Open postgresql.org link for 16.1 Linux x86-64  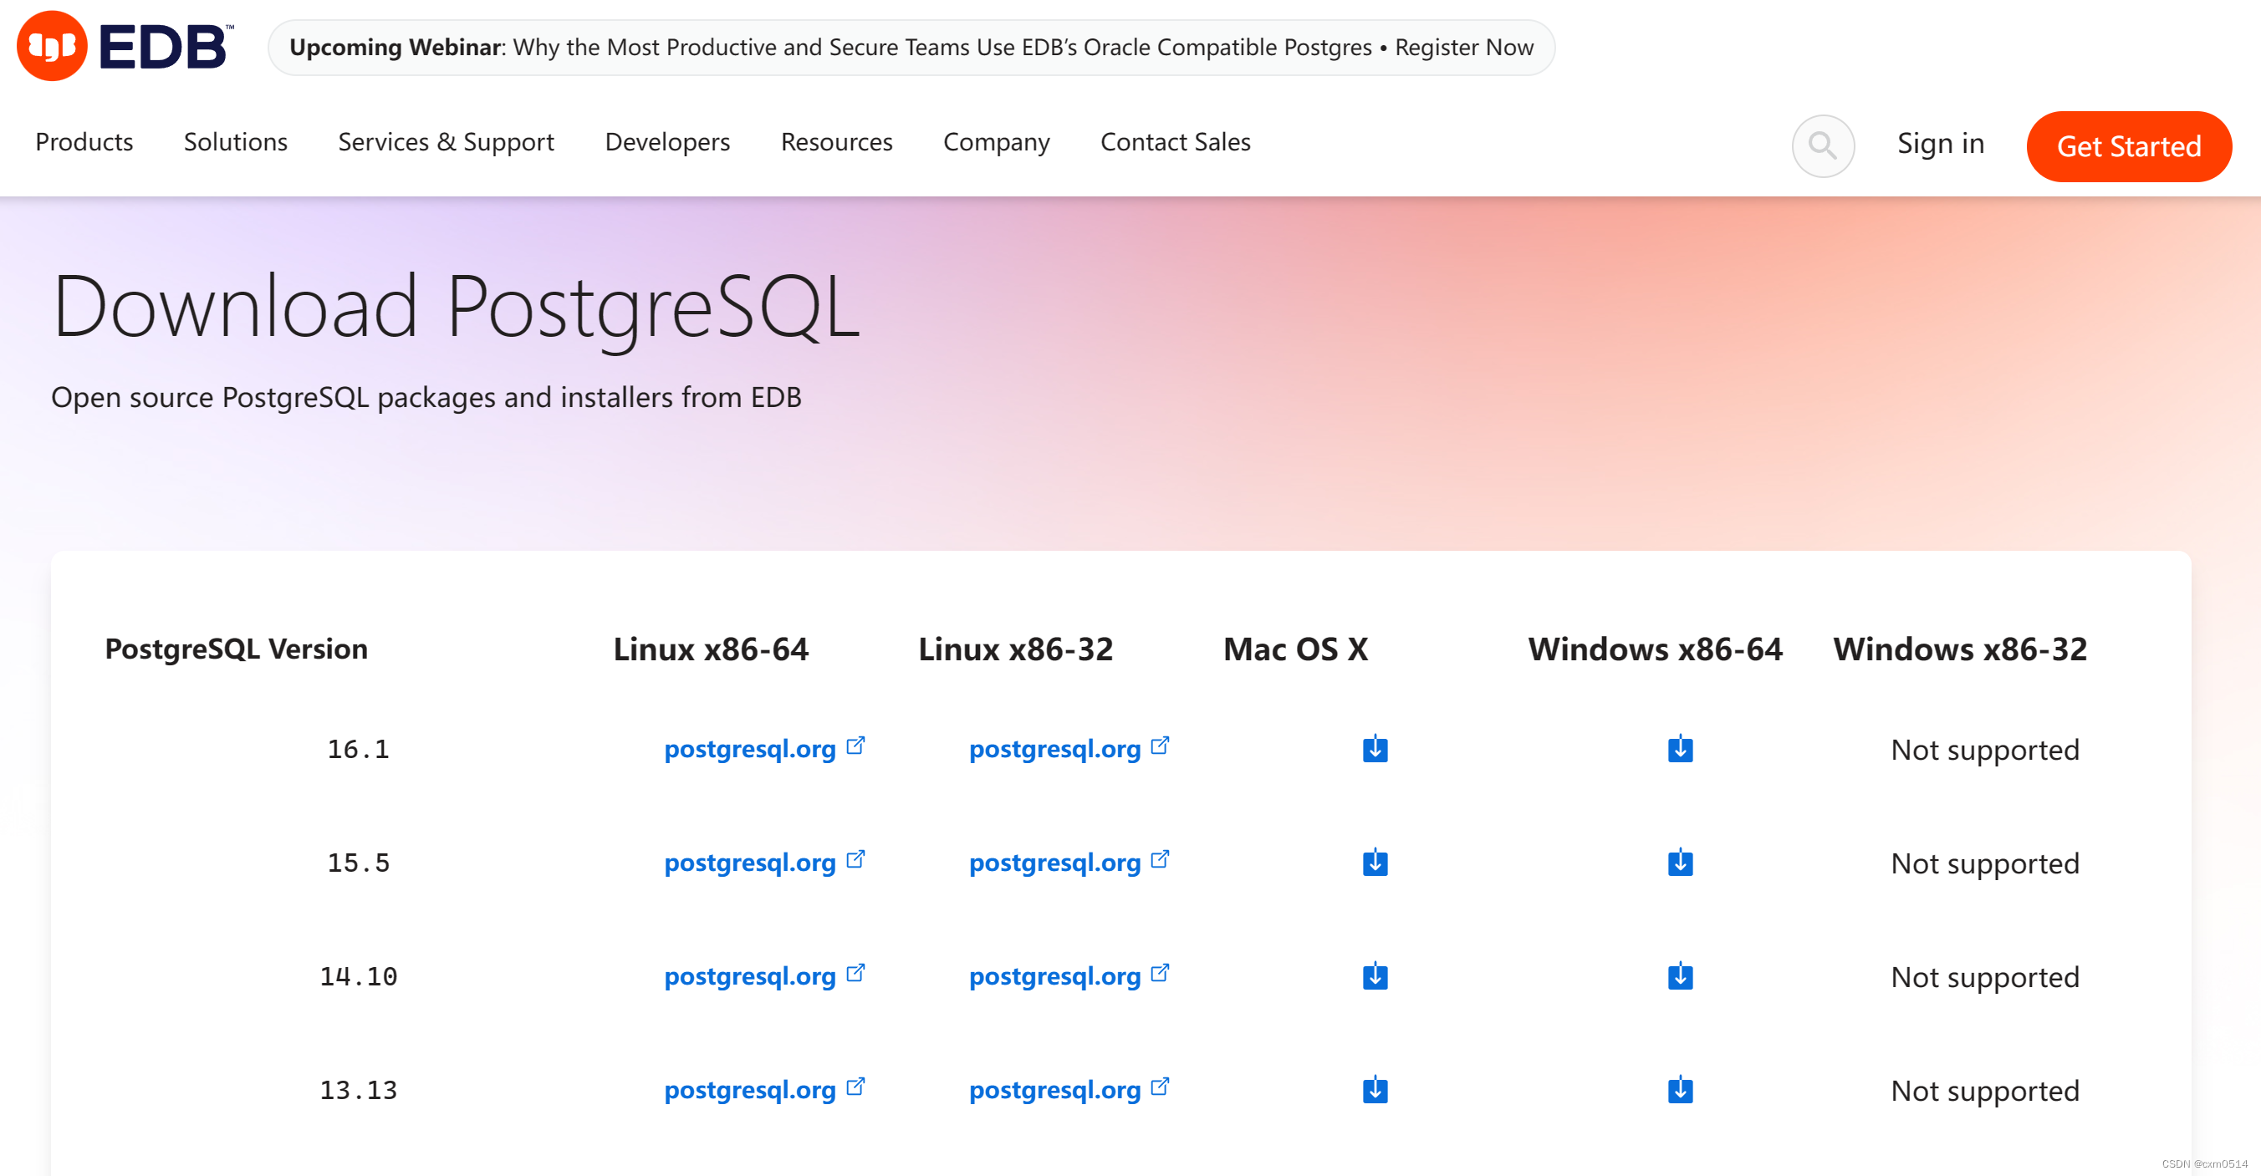[750, 749]
